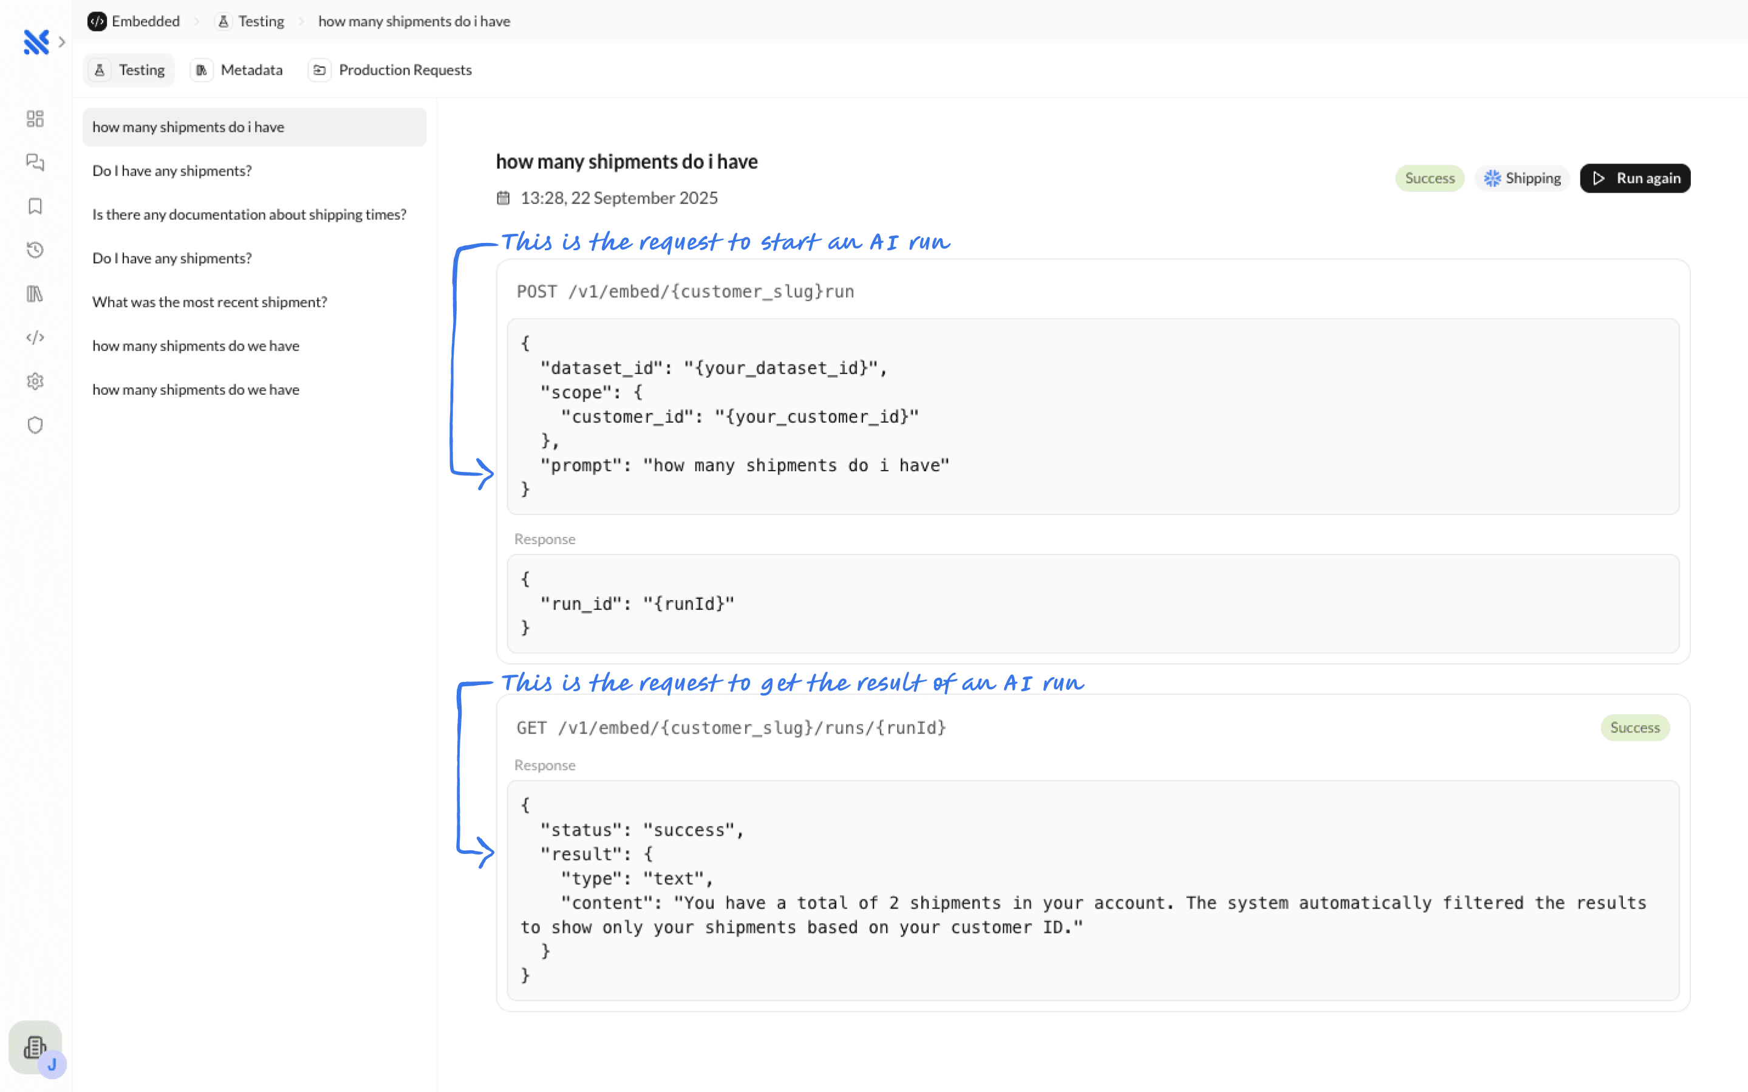
Task: Open the shield security sidebar icon
Action: [x=35, y=425]
